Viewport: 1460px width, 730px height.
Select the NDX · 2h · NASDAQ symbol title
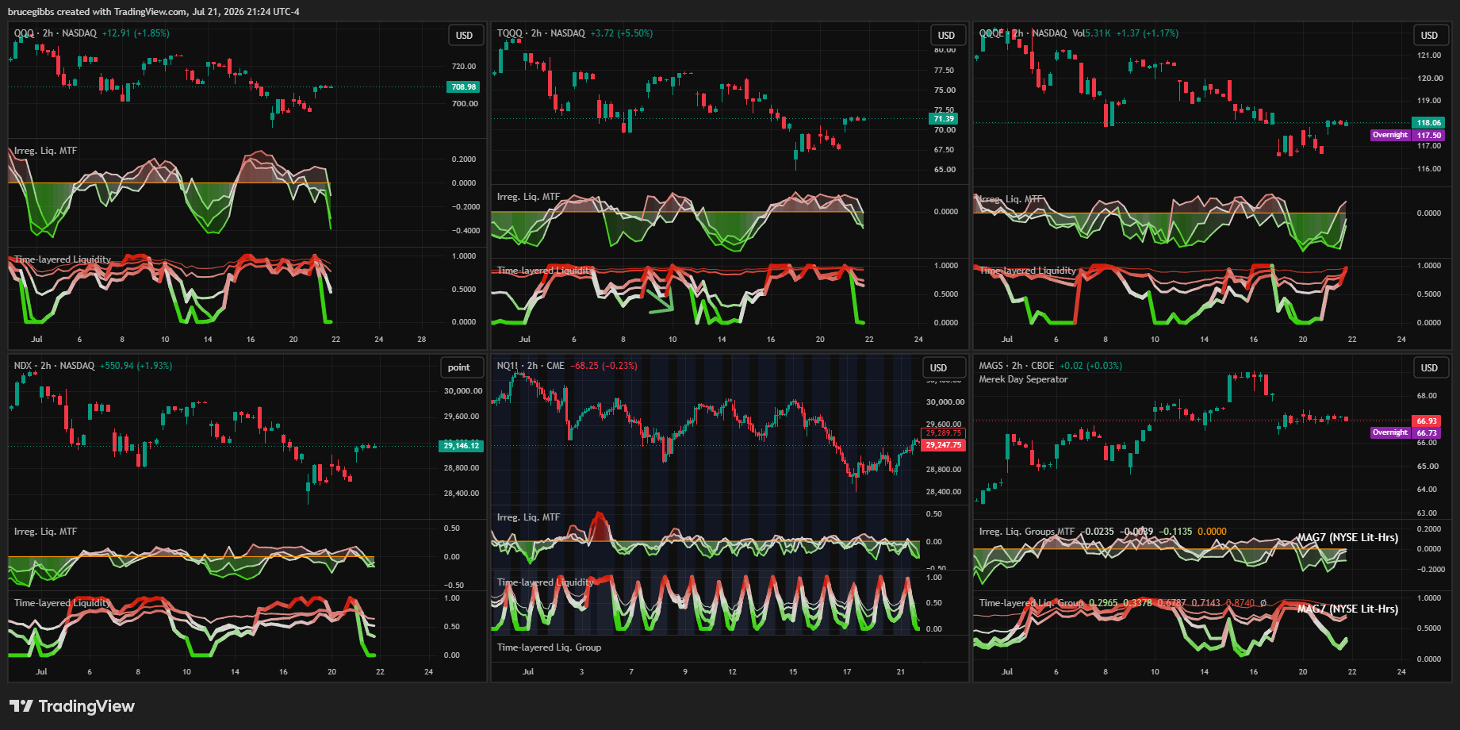tap(54, 366)
